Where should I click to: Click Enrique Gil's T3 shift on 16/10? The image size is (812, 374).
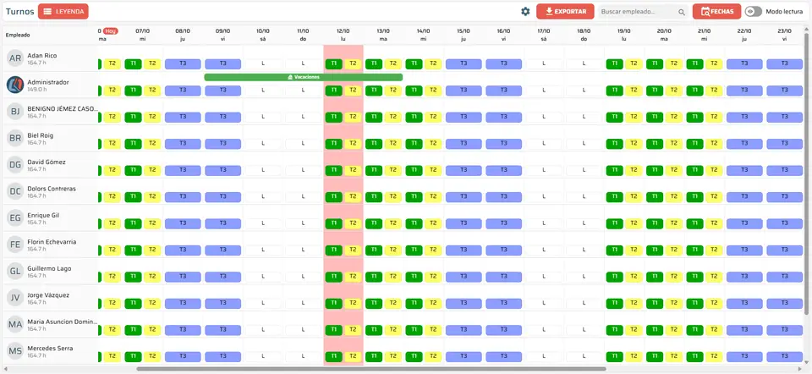[503, 223]
